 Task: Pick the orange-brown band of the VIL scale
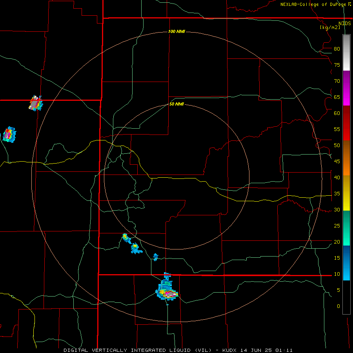[346, 158]
